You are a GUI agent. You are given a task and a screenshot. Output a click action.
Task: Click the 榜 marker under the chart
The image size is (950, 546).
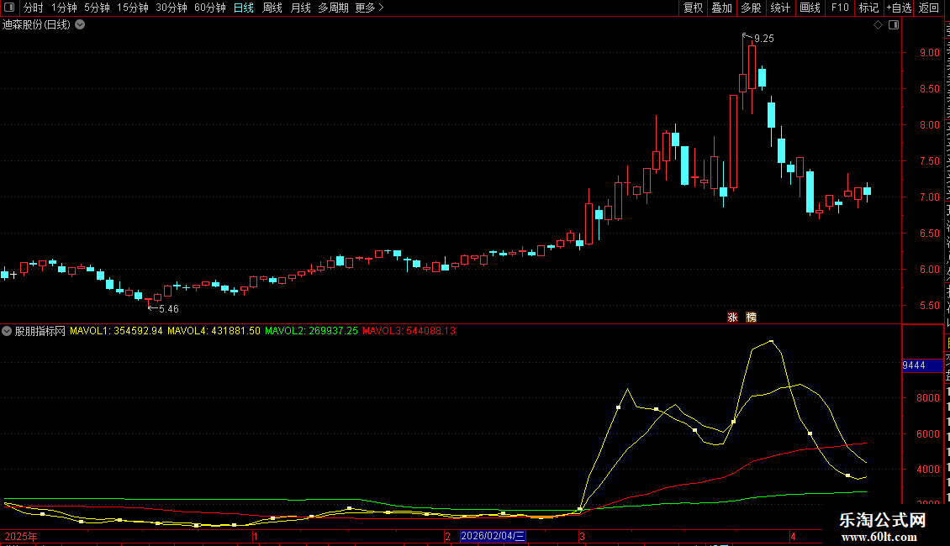coord(752,318)
